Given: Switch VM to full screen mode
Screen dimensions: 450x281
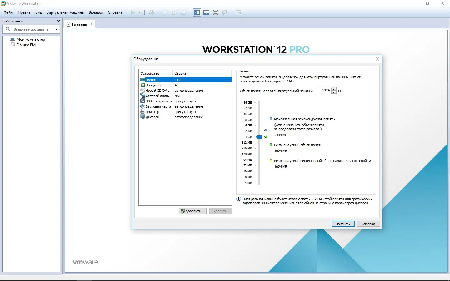Looking at the screenshot, I should (x=216, y=12).
